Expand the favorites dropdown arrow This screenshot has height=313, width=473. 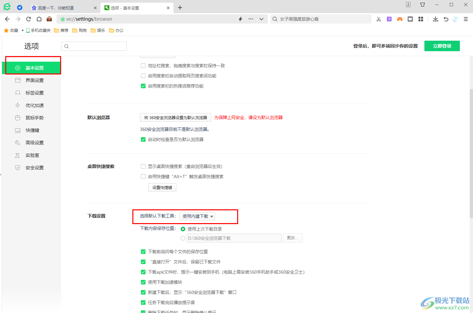(22, 31)
